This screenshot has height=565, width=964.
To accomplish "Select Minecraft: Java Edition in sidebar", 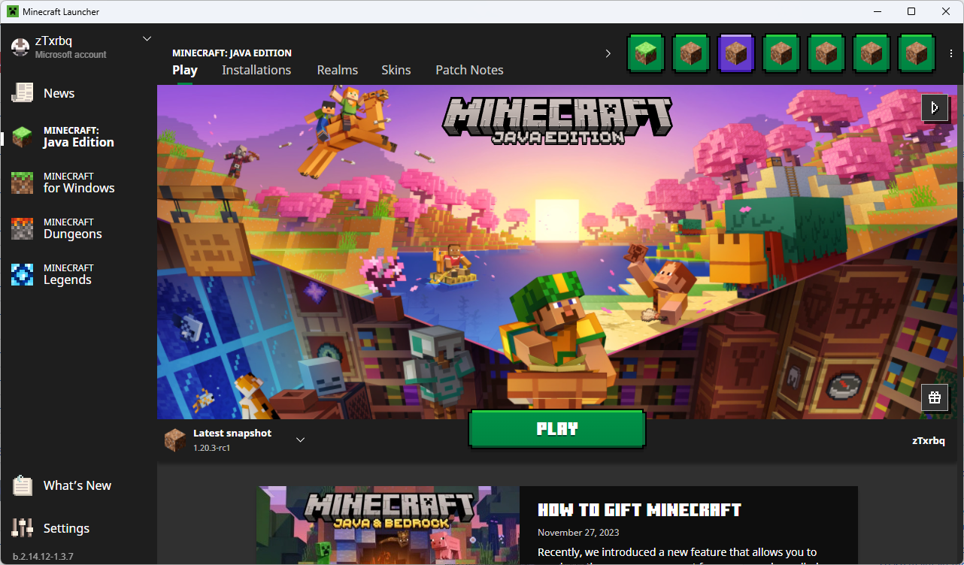I will pyautogui.click(x=78, y=137).
